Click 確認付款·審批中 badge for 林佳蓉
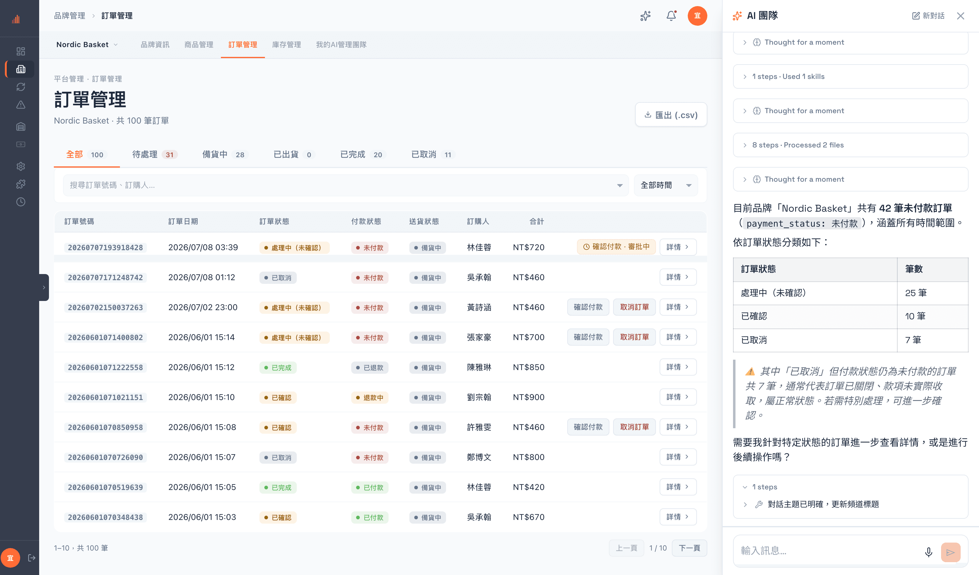979x575 pixels. point(616,247)
